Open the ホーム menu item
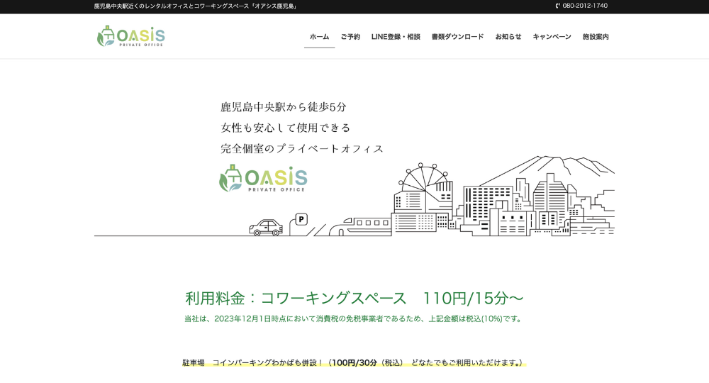This screenshot has width=709, height=383. pyautogui.click(x=319, y=37)
